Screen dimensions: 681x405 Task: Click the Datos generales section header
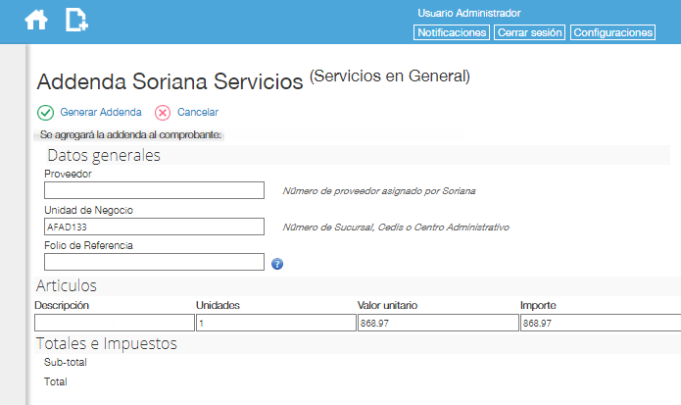tap(104, 155)
